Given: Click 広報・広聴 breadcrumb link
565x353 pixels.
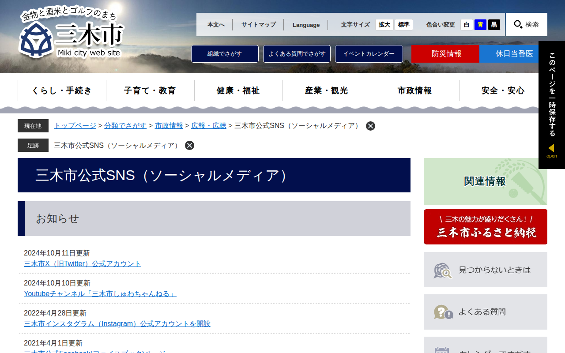Looking at the screenshot, I should pyautogui.click(x=209, y=126).
